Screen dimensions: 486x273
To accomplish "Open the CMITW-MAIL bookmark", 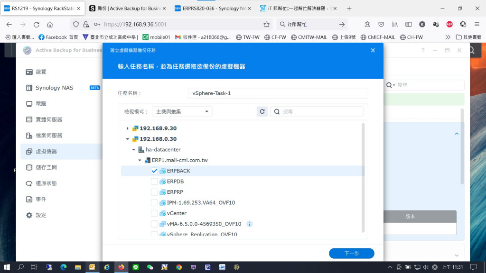I will pos(309,37).
